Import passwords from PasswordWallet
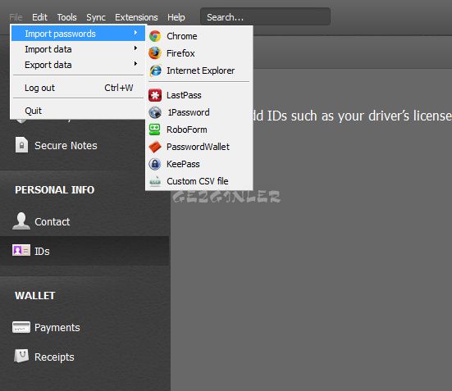Viewport: 452px width, 391px height. 199,147
